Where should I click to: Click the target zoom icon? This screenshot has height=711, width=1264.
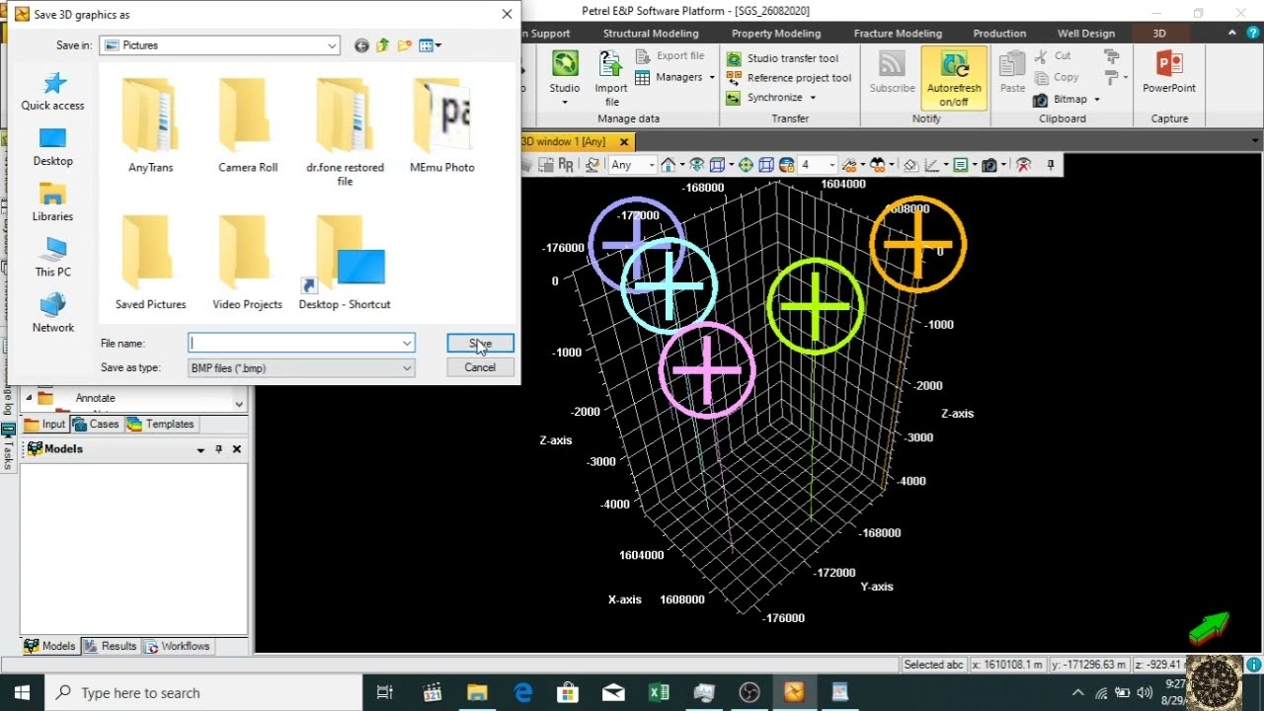point(746,165)
